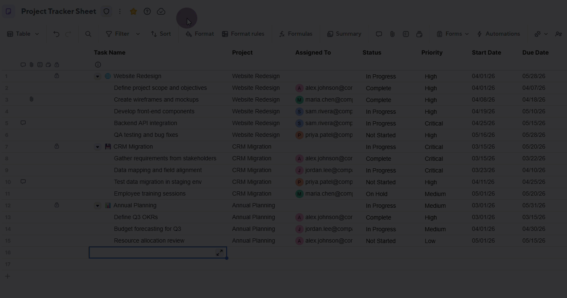The image size is (567, 298).
Task: Open the Sort tool
Action: coord(161,34)
